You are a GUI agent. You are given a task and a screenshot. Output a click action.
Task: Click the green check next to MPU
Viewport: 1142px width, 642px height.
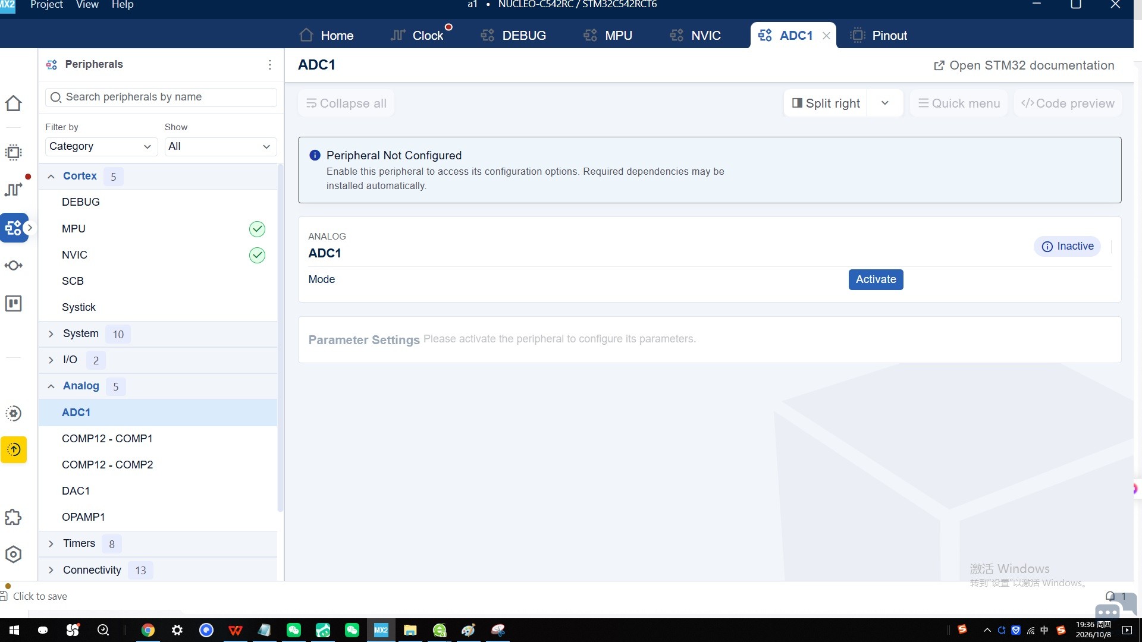(x=257, y=229)
